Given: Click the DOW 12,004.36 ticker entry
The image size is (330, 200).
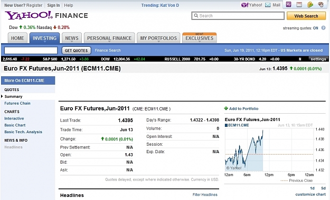Looking at the screenshot, I should point(123,59).
